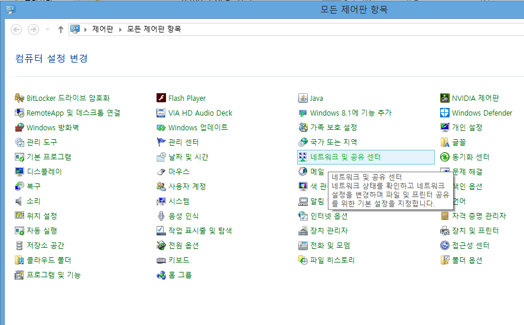
Task: Click the 홈 그룹 icon
Action: pyautogui.click(x=161, y=275)
